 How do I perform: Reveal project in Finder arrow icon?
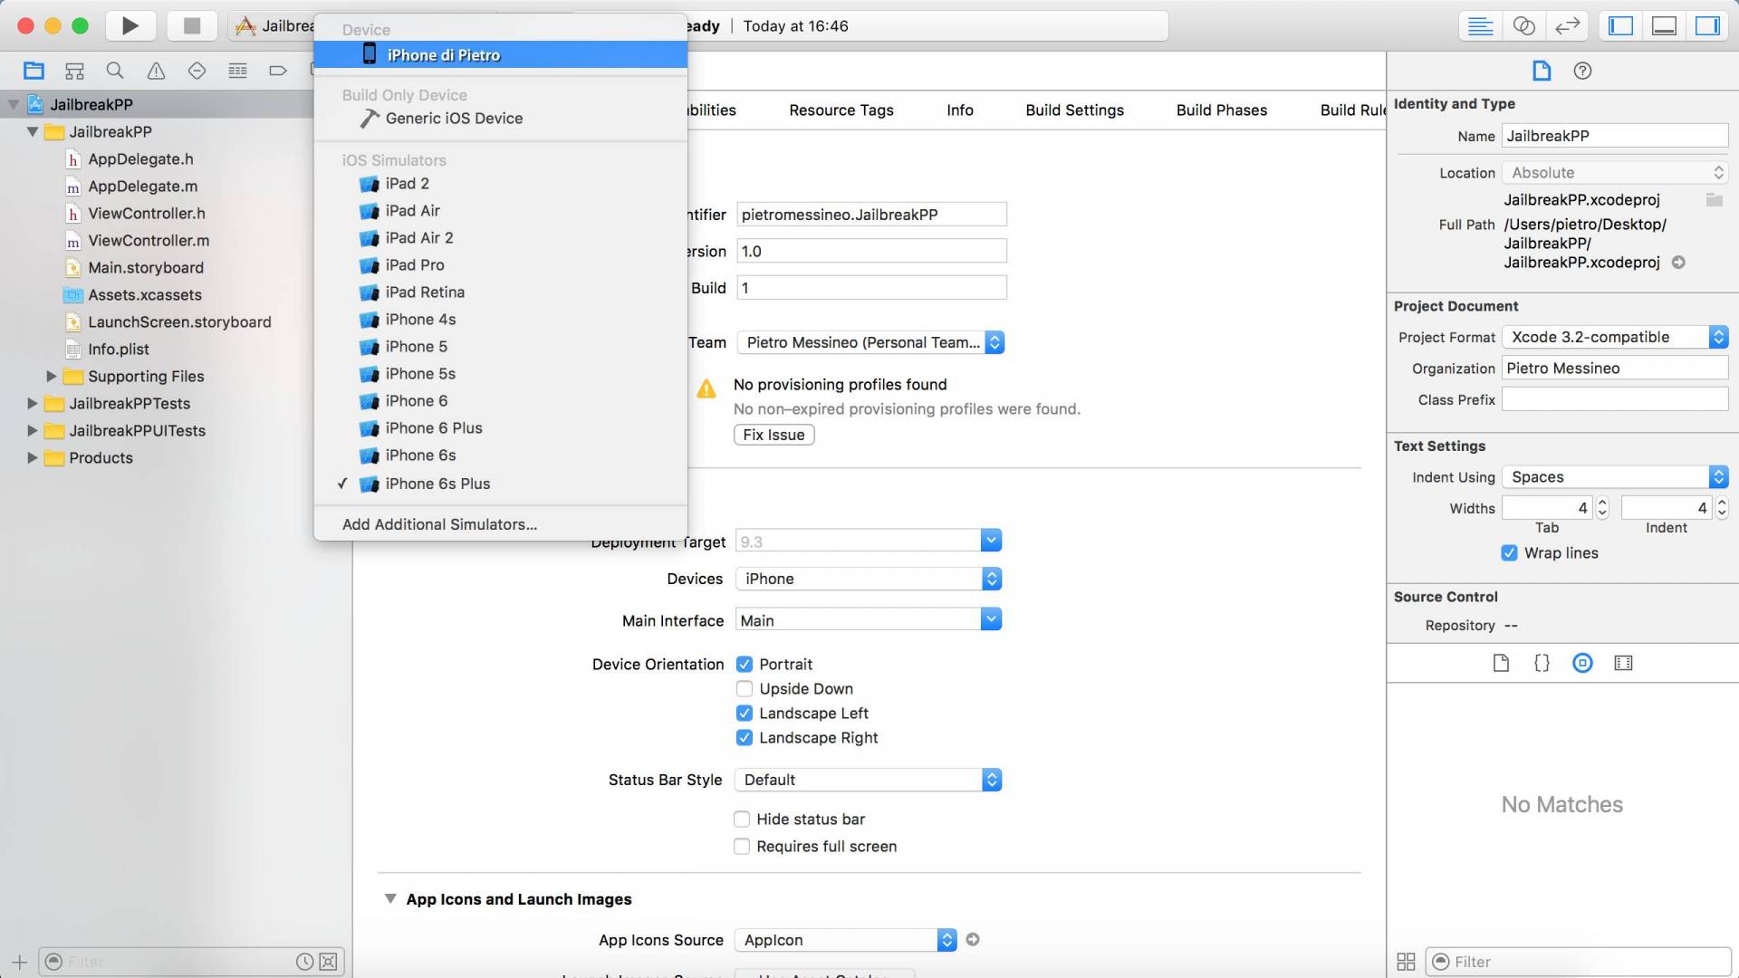pyautogui.click(x=1678, y=263)
